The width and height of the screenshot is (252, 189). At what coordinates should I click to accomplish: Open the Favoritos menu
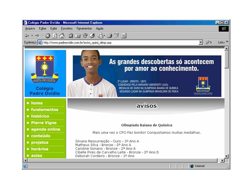(x=67, y=28)
